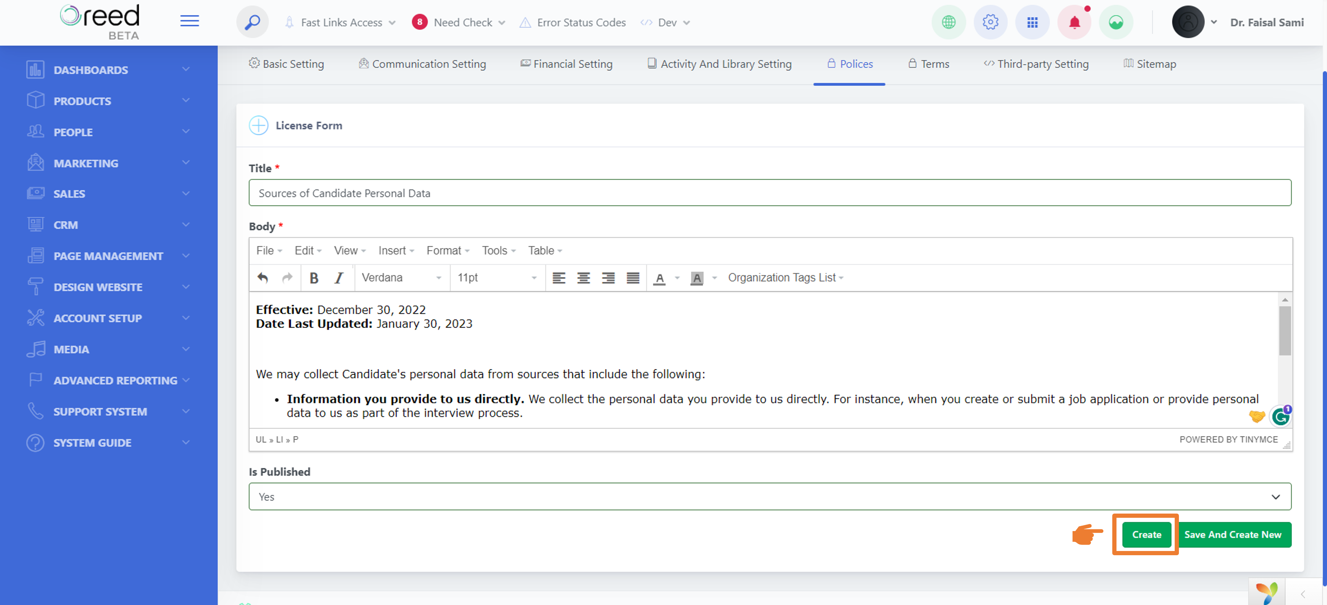Click the undo arrow in editor
Screen dimensions: 1327x605
click(263, 278)
